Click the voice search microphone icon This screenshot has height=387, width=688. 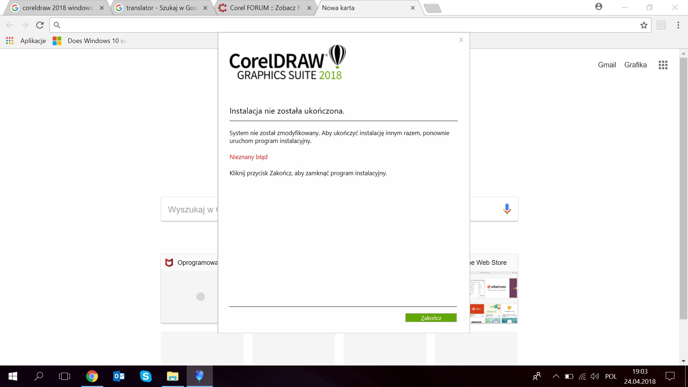coord(507,209)
